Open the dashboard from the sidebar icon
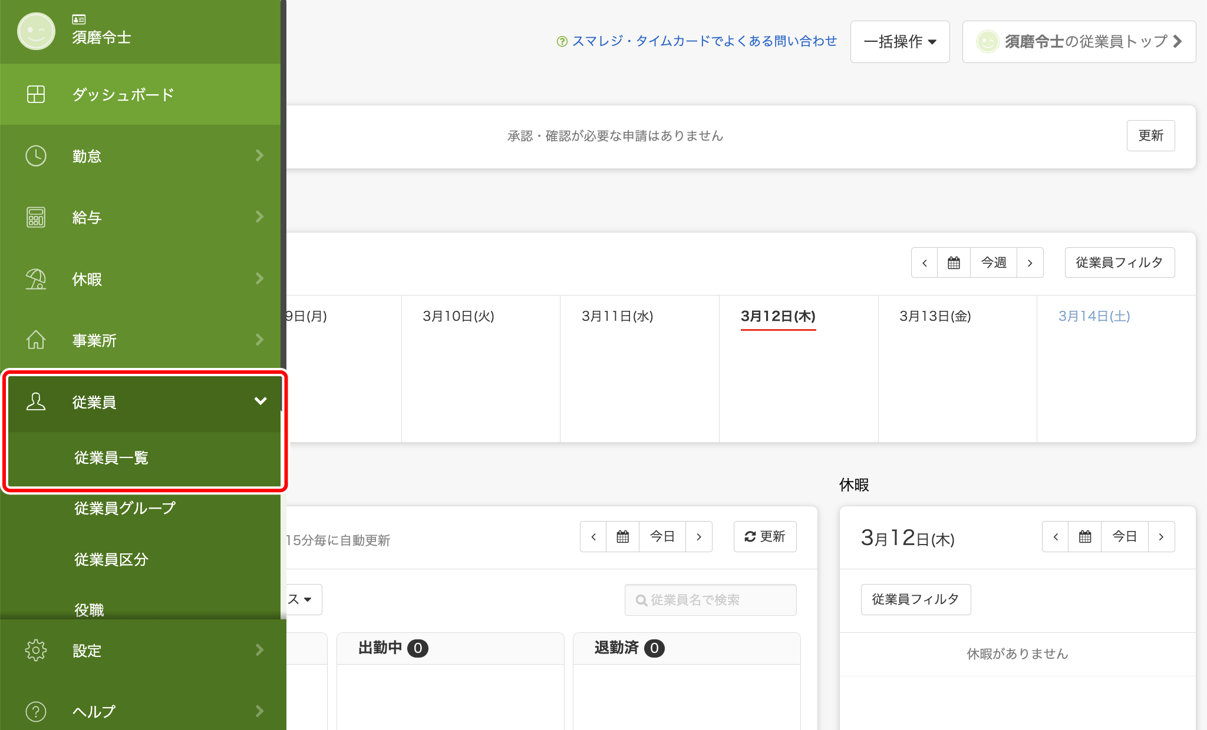 [x=36, y=94]
